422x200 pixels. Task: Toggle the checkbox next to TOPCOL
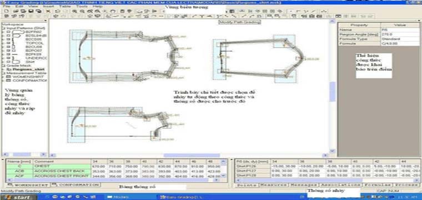[8, 43]
